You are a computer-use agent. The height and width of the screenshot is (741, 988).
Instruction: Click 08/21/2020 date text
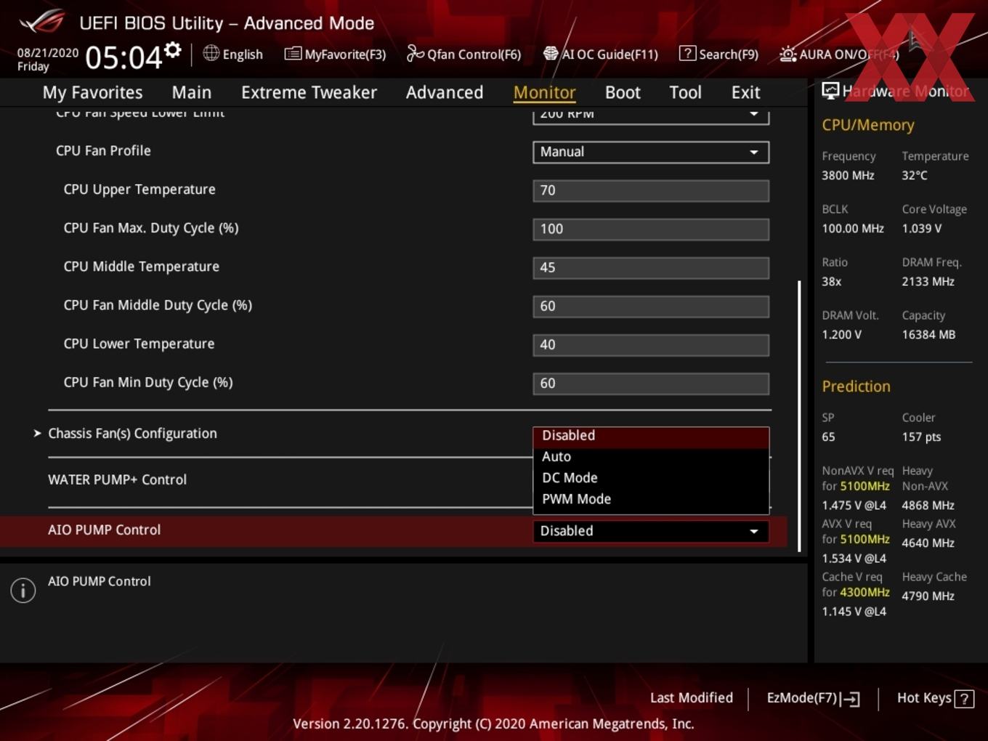coord(48,53)
